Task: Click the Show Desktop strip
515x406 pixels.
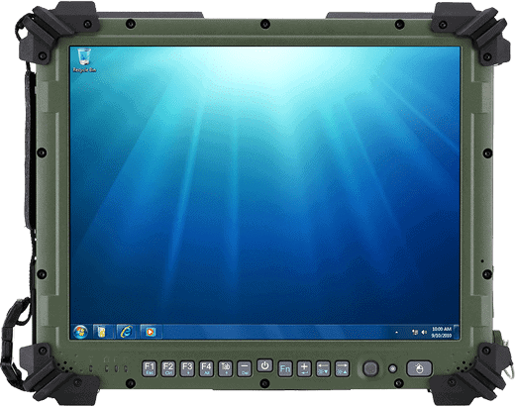Action: [x=457, y=332]
